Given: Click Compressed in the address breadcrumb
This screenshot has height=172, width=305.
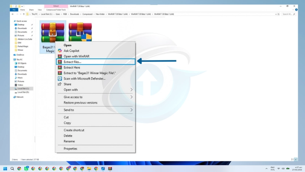Looking at the screenshot, I should point(87,14).
